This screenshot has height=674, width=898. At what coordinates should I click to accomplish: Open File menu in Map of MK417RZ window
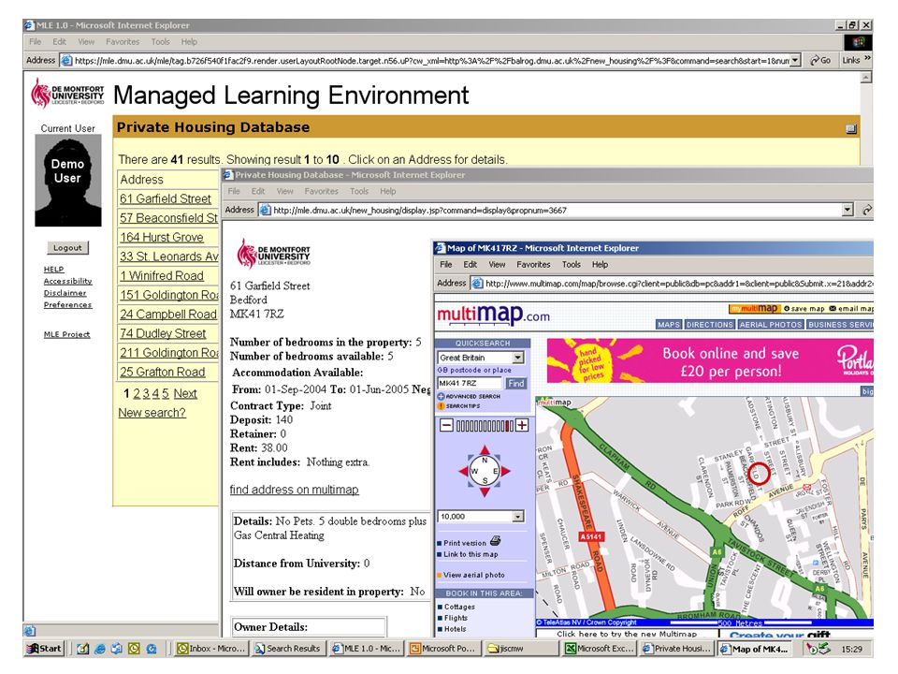click(445, 264)
